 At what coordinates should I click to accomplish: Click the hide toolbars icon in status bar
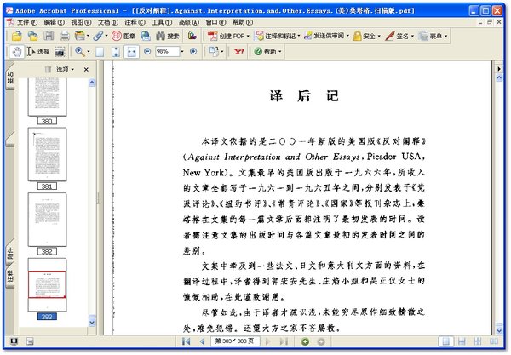tap(30, 341)
